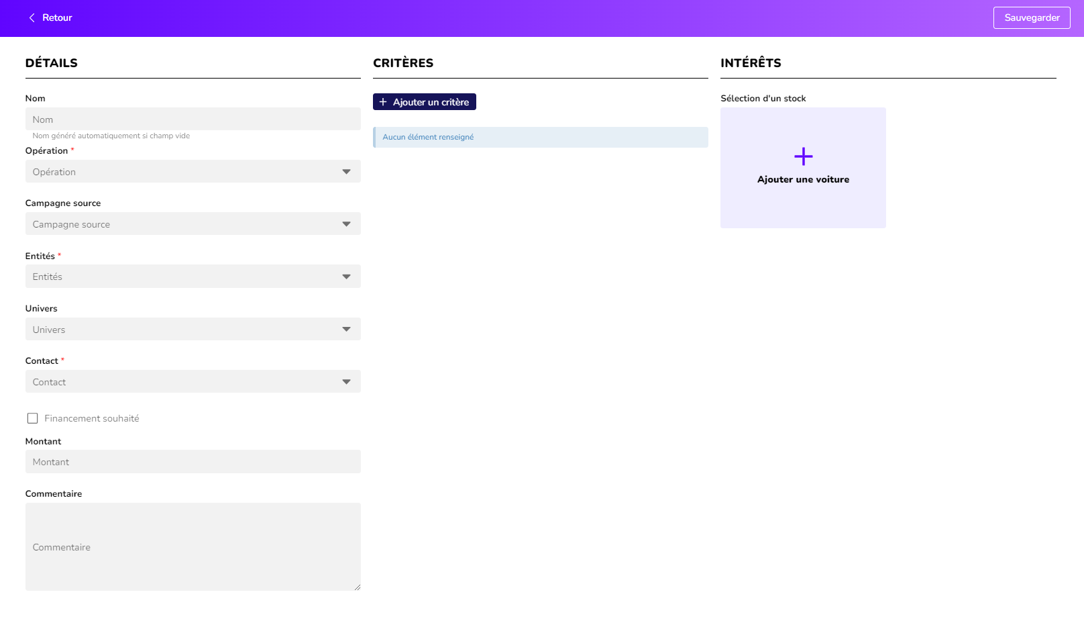Click the Financement souhaité label text

[92, 418]
